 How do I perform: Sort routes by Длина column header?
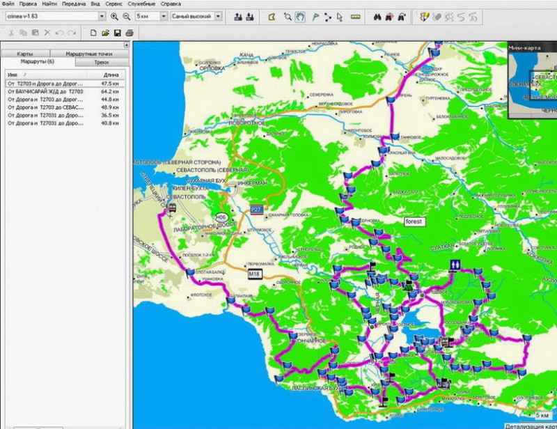(111, 74)
